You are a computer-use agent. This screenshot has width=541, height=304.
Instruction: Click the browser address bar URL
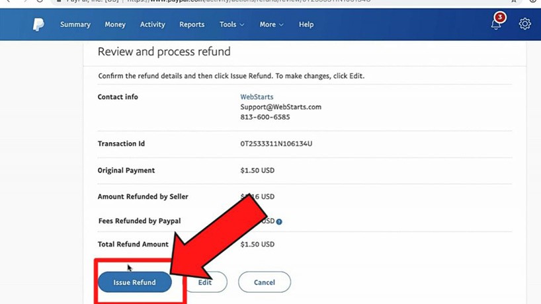[265, 1]
